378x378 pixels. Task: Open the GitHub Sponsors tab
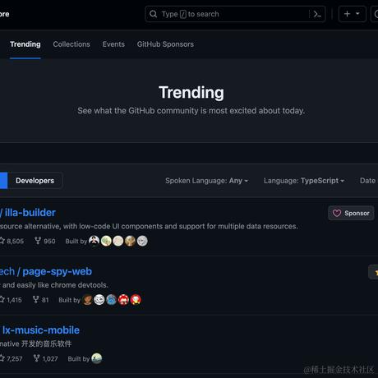[165, 44]
